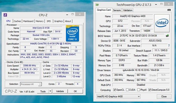Click the Core Voltage value 1.084 V
The width and height of the screenshot is (176, 103).
click(55, 39)
